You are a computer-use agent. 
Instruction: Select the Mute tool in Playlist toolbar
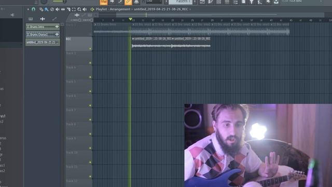[x=58, y=9]
